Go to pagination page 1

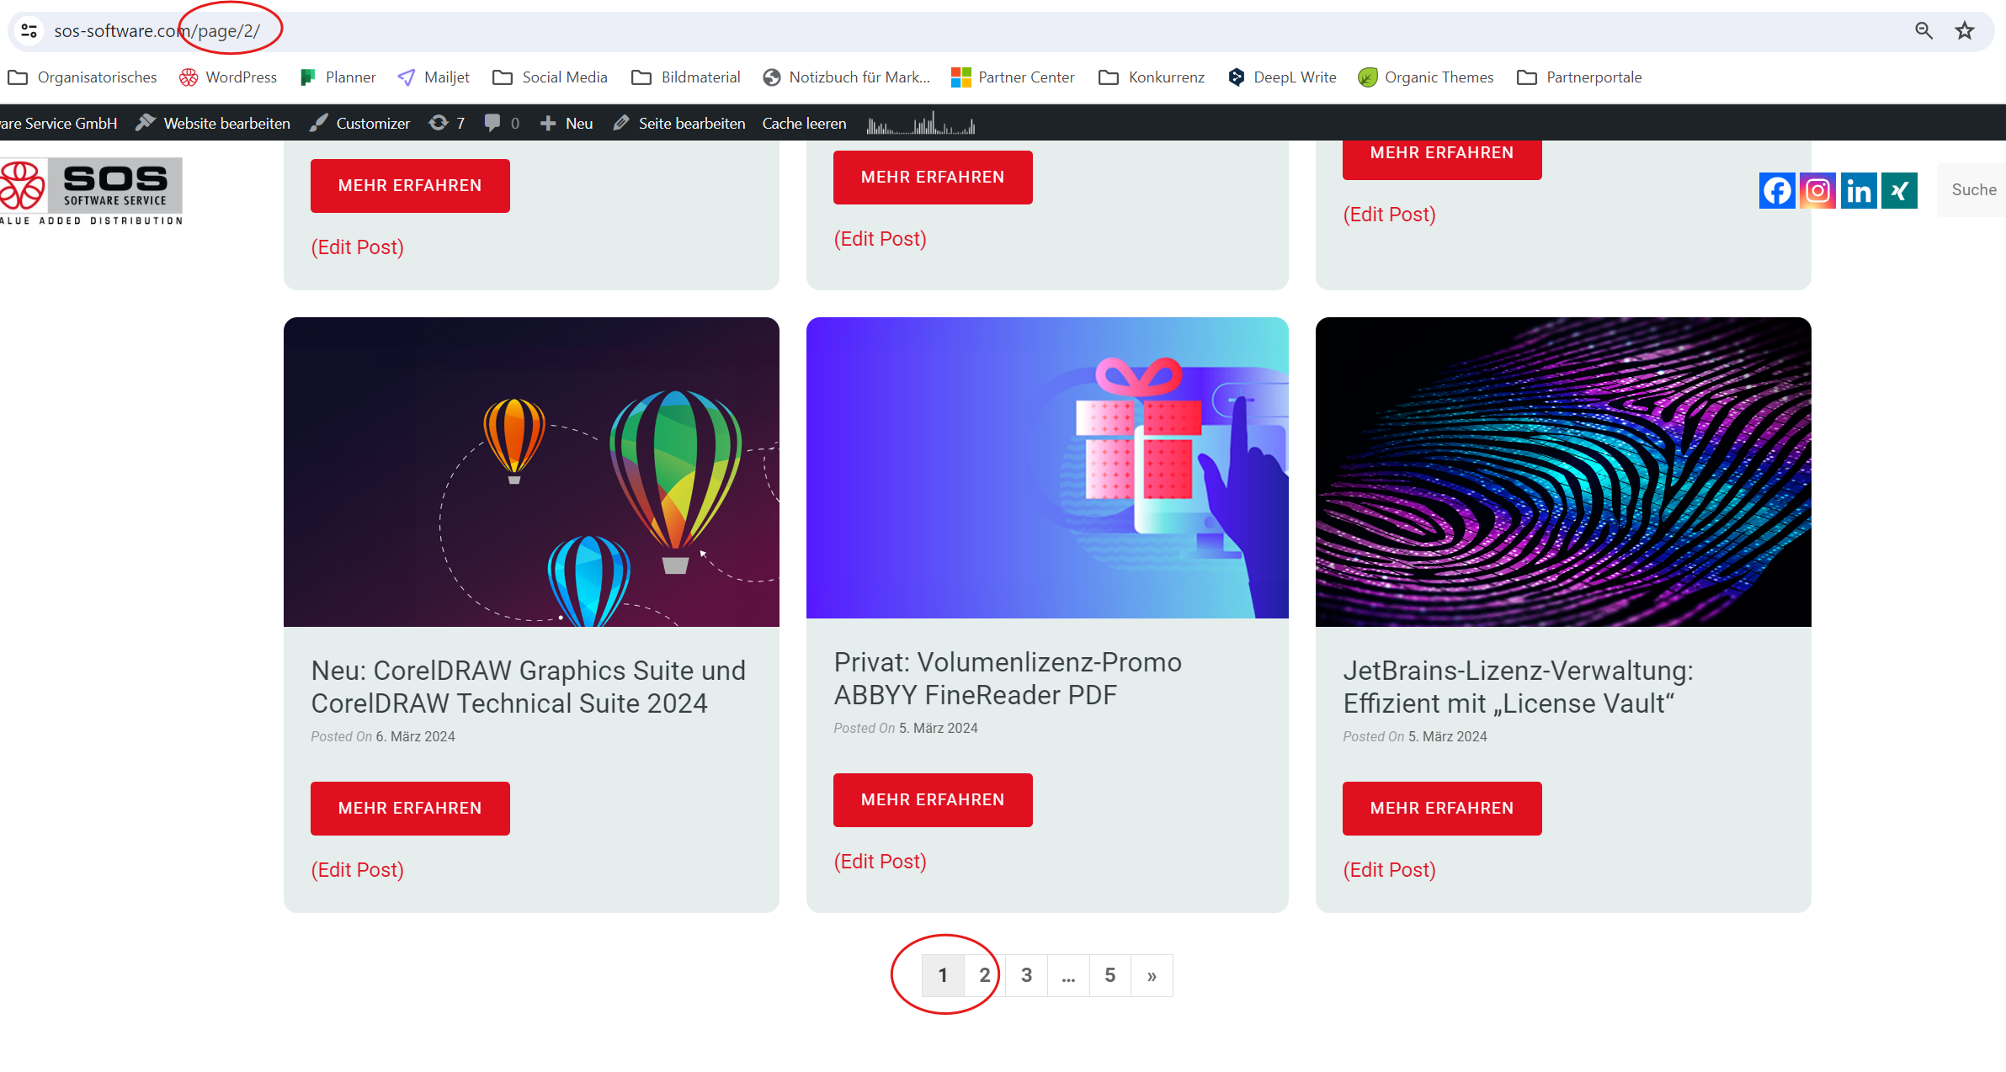pos(943,976)
